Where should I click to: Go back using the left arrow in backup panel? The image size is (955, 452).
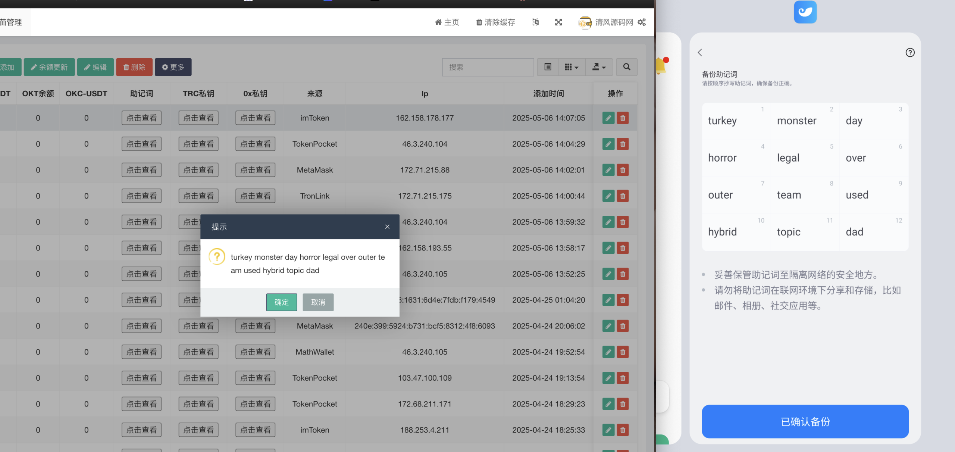tap(700, 53)
